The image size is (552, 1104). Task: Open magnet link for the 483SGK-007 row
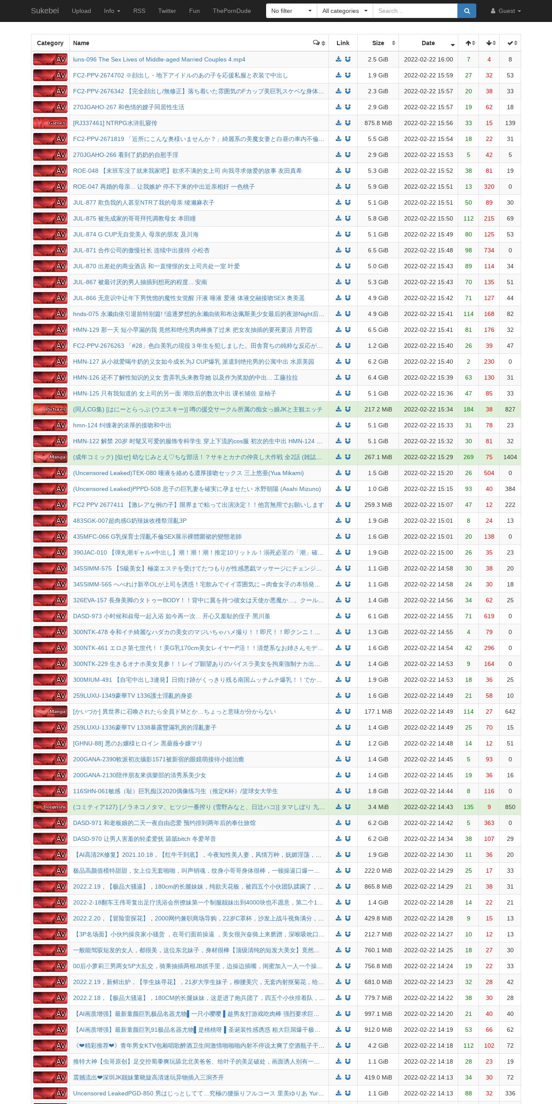(x=348, y=521)
